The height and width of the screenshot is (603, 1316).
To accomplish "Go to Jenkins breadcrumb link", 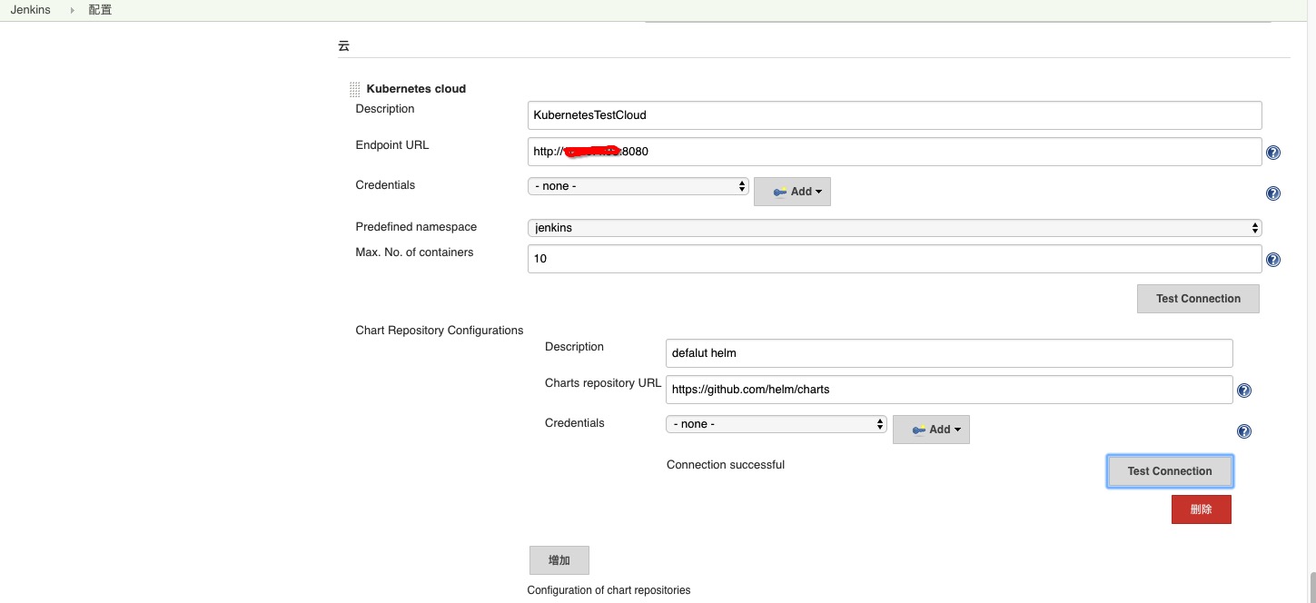I will (x=30, y=10).
